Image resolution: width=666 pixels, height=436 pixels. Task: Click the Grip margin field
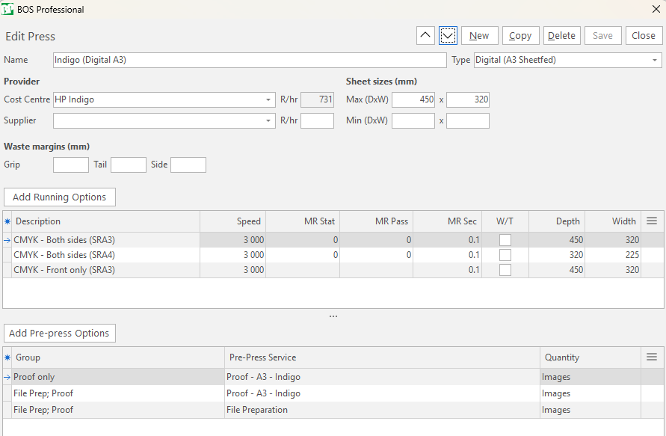coord(71,165)
